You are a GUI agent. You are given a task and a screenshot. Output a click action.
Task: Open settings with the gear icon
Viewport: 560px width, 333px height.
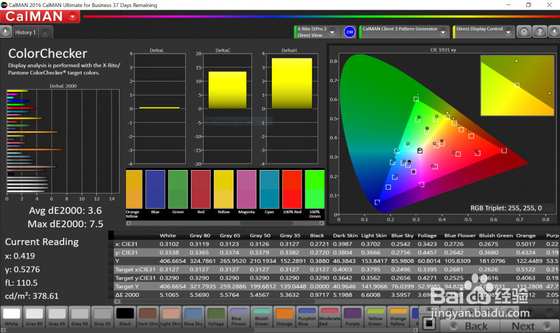(x=524, y=32)
